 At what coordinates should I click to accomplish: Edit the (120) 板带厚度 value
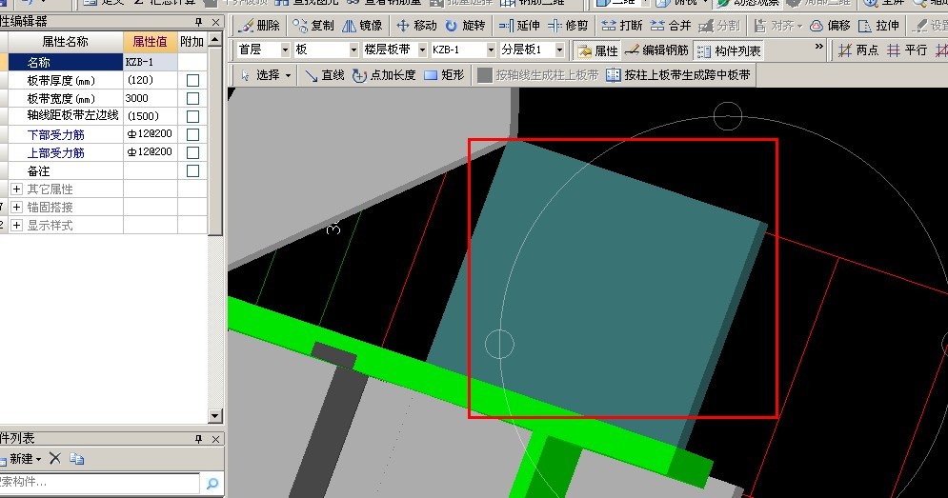[x=151, y=80]
